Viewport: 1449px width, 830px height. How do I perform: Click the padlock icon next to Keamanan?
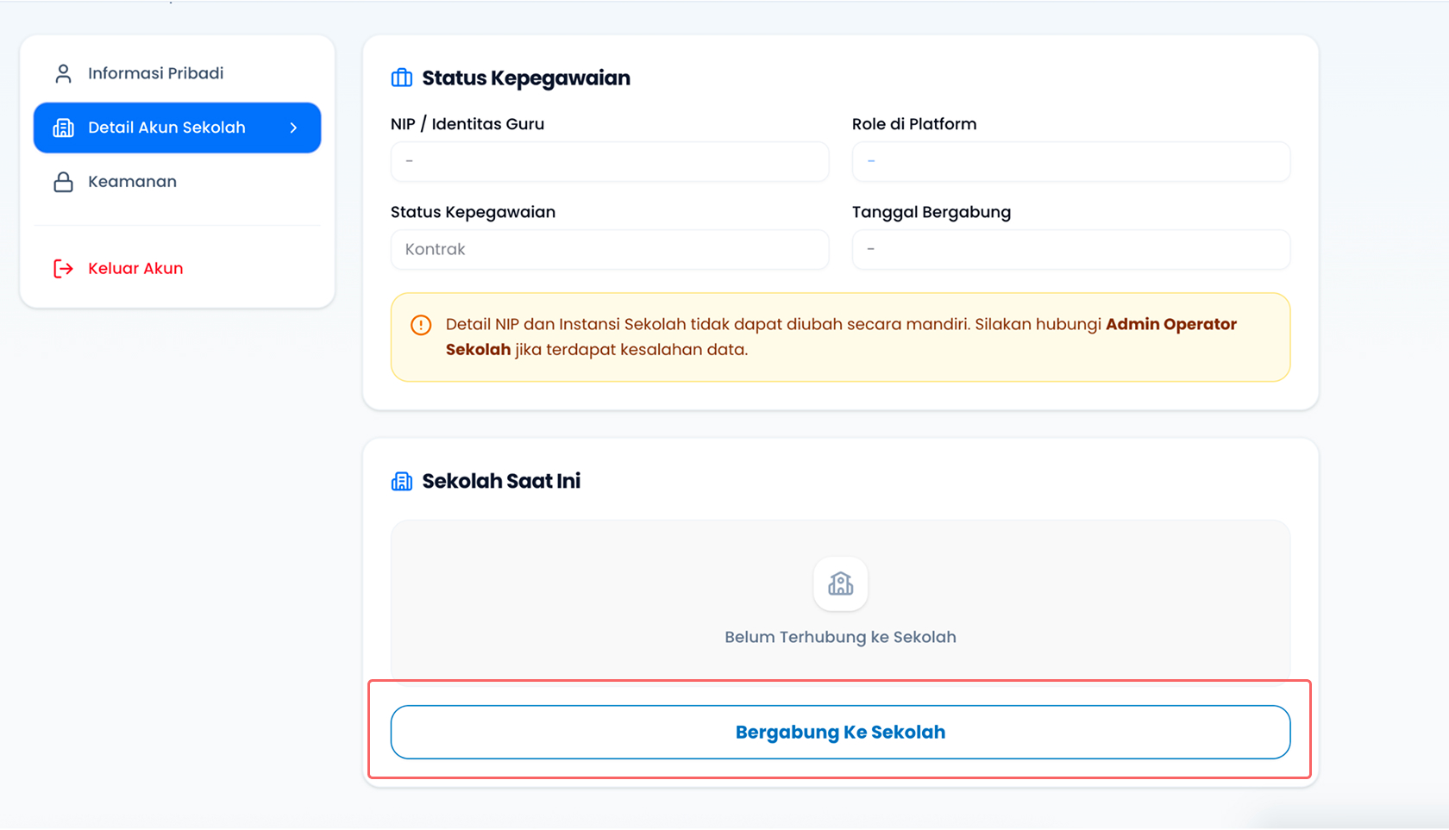tap(63, 182)
